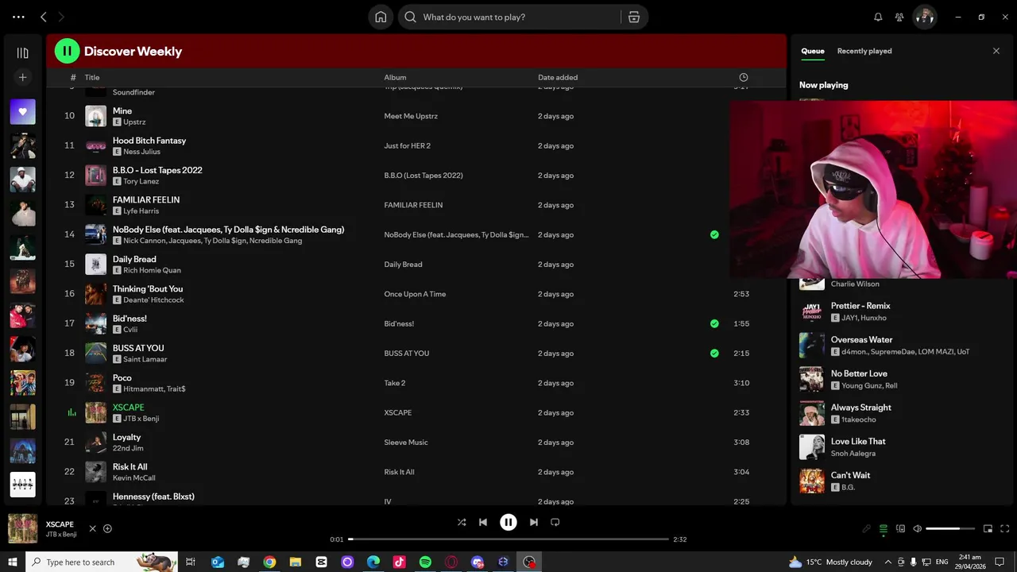Open the artist link Kevin McCall

click(x=134, y=478)
